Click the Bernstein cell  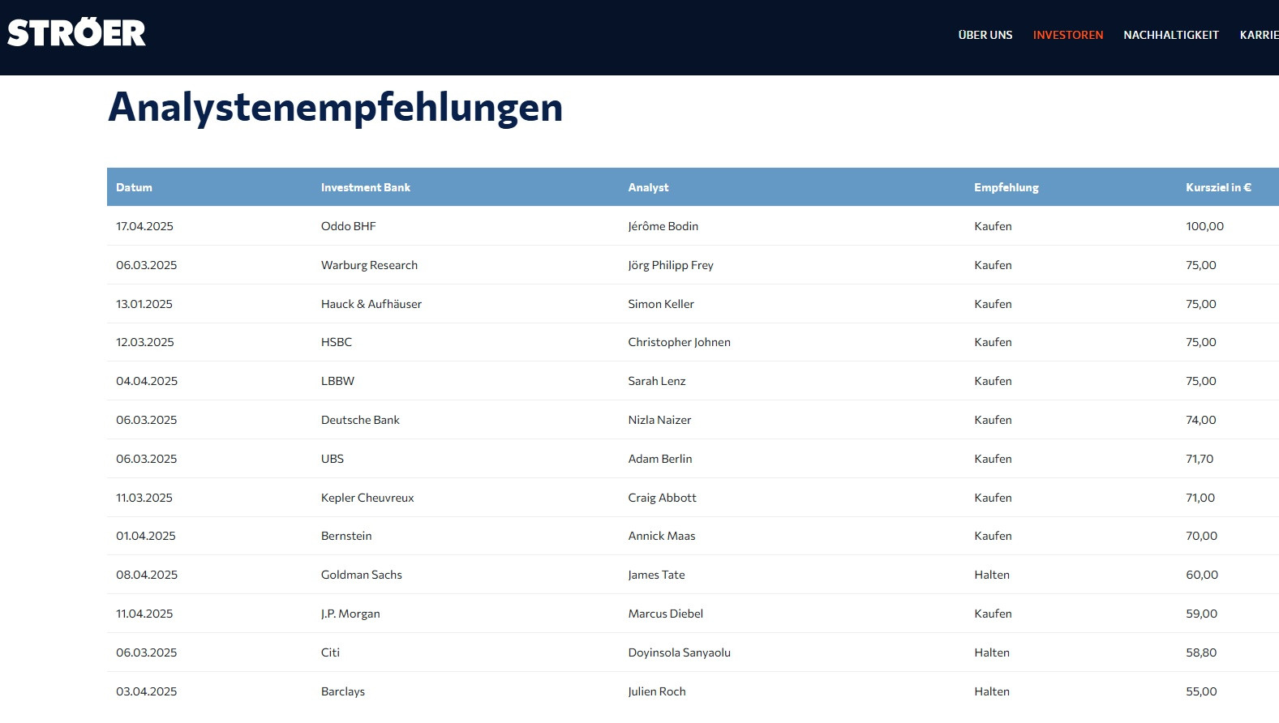click(346, 536)
